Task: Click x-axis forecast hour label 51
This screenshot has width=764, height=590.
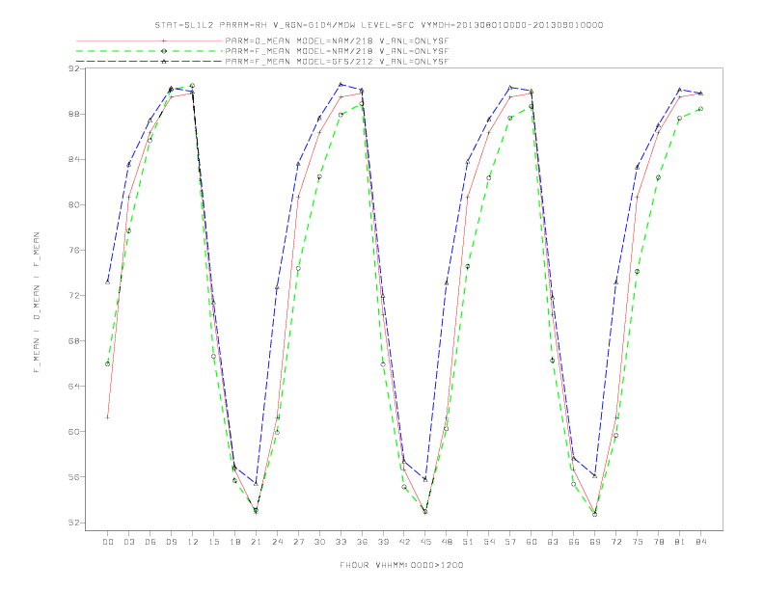Action: (468, 542)
